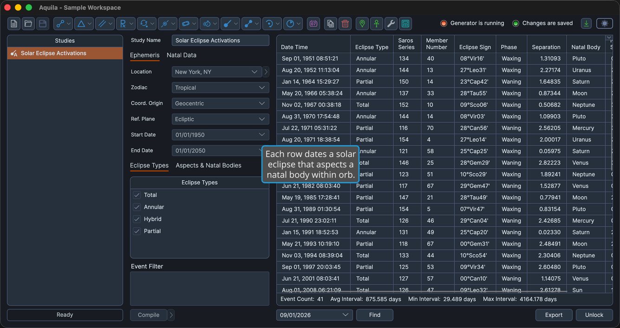Click the pie chart tool icon
Image resolution: width=620 pixels, height=328 pixels.
click(290, 24)
